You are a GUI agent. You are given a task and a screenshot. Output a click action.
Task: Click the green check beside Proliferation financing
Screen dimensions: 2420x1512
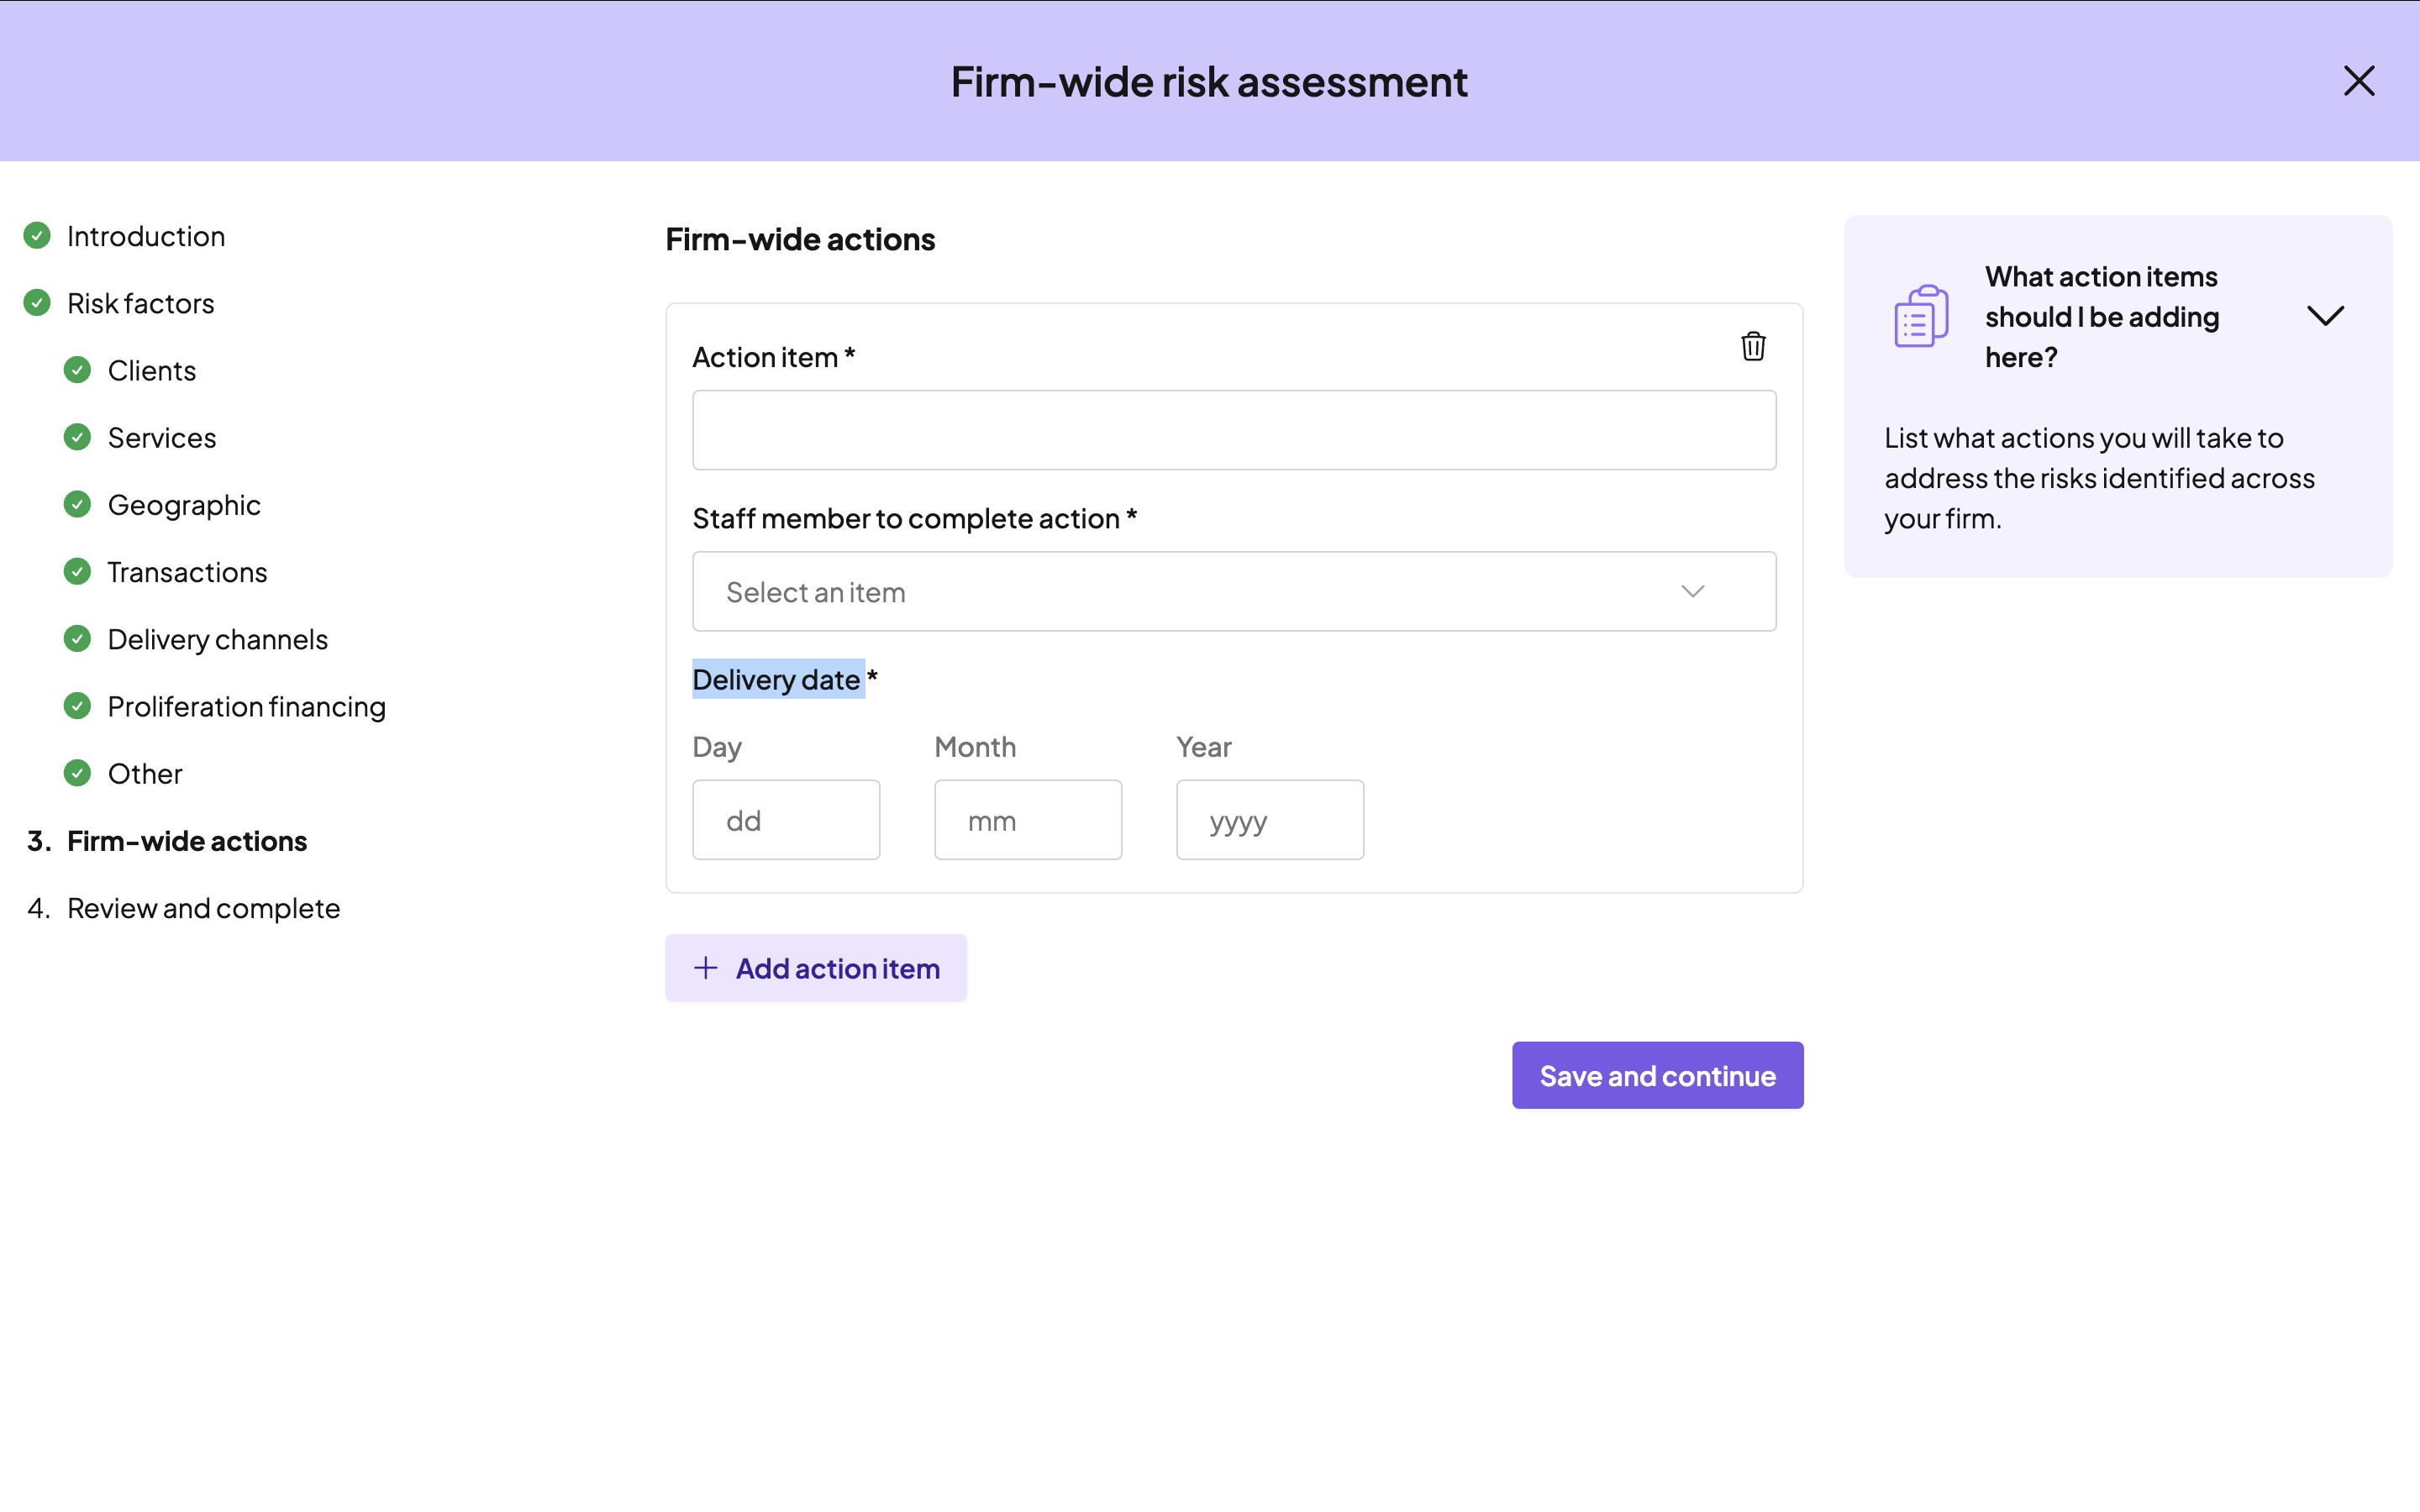77,706
